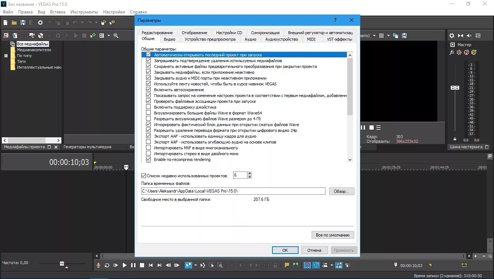Toggle recently used projects list checkbox
The height and width of the screenshot is (279, 494).
143,175
